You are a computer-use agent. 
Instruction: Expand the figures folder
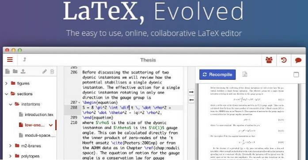pyautogui.click(x=6, y=83)
